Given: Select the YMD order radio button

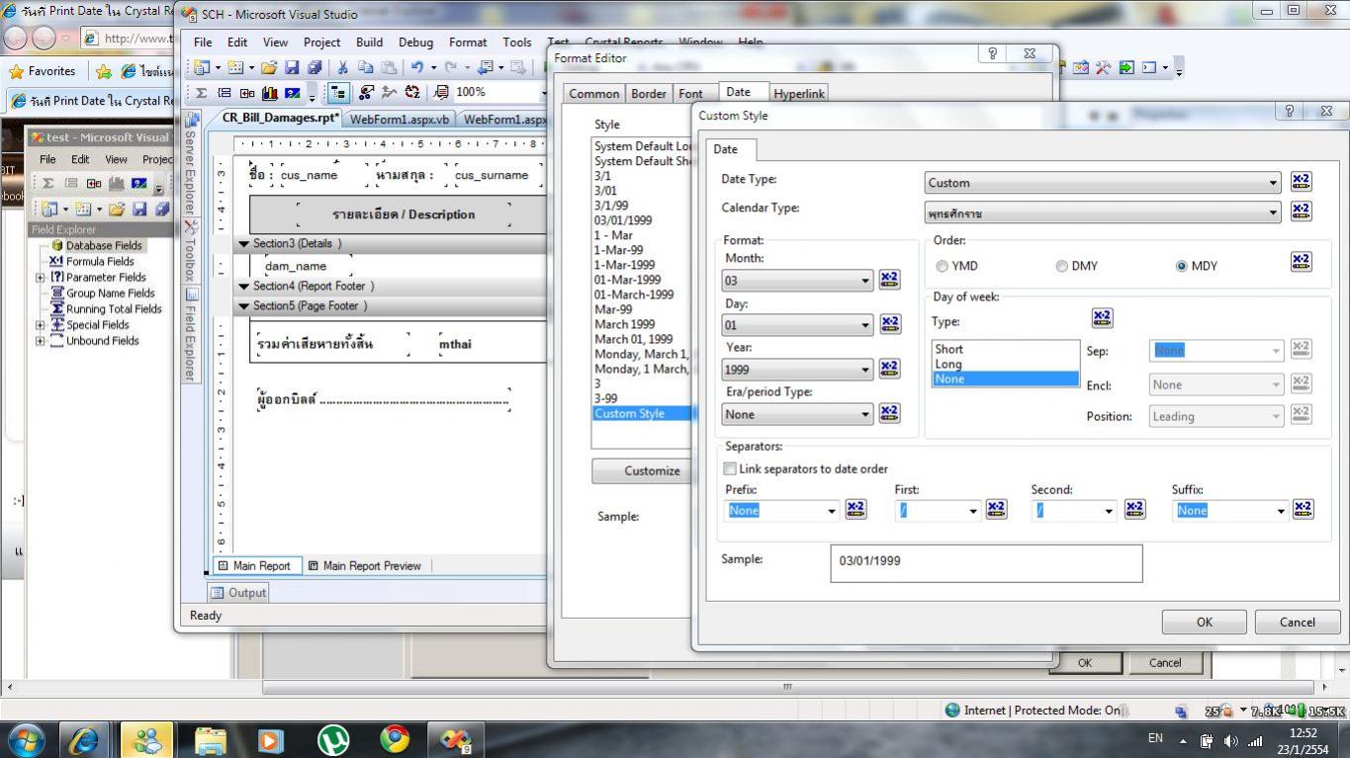Looking at the screenshot, I should (x=943, y=266).
